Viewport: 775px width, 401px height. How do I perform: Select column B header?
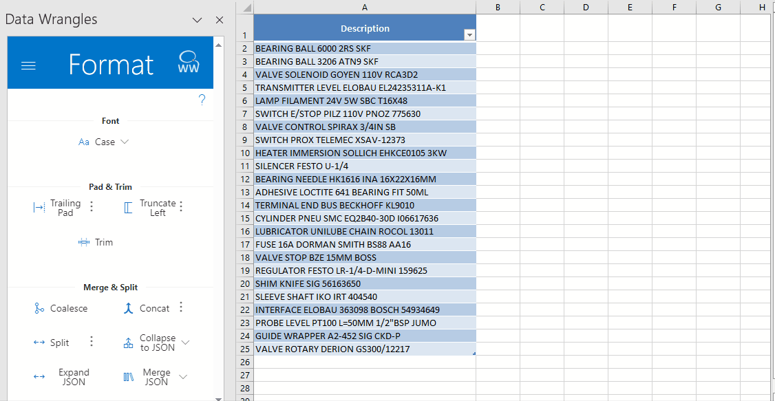(x=498, y=8)
